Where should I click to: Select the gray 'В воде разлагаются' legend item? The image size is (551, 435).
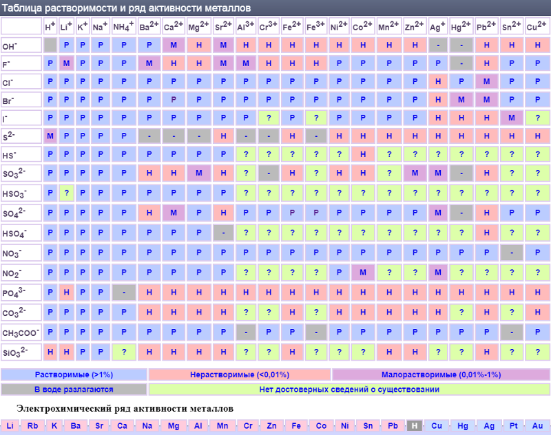click(74, 390)
